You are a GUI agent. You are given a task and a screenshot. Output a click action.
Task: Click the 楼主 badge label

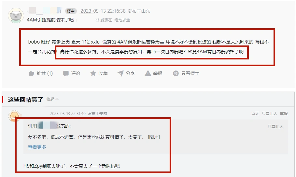pos(71,11)
